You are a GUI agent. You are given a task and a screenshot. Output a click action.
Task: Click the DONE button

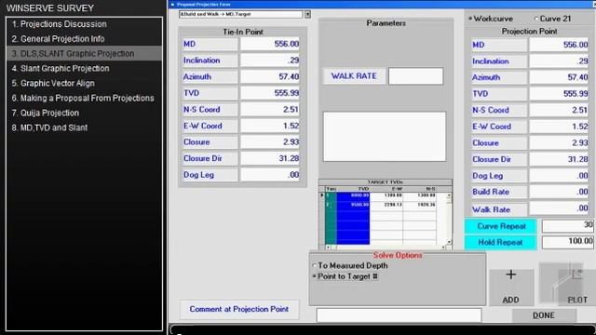(544, 315)
